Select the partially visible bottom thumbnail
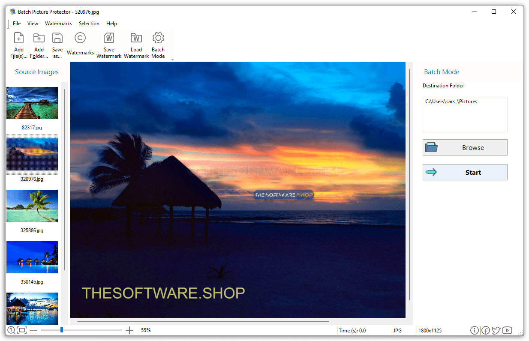Image resolution: width=529 pixels, height=341 pixels. click(x=32, y=308)
